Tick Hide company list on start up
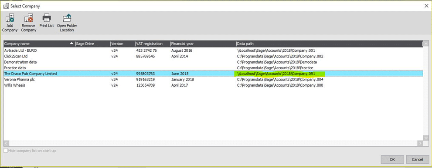The image size is (432, 168). [x=6, y=151]
